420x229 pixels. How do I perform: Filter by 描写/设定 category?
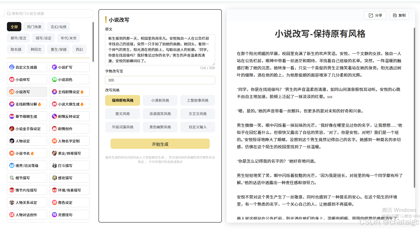(43, 38)
